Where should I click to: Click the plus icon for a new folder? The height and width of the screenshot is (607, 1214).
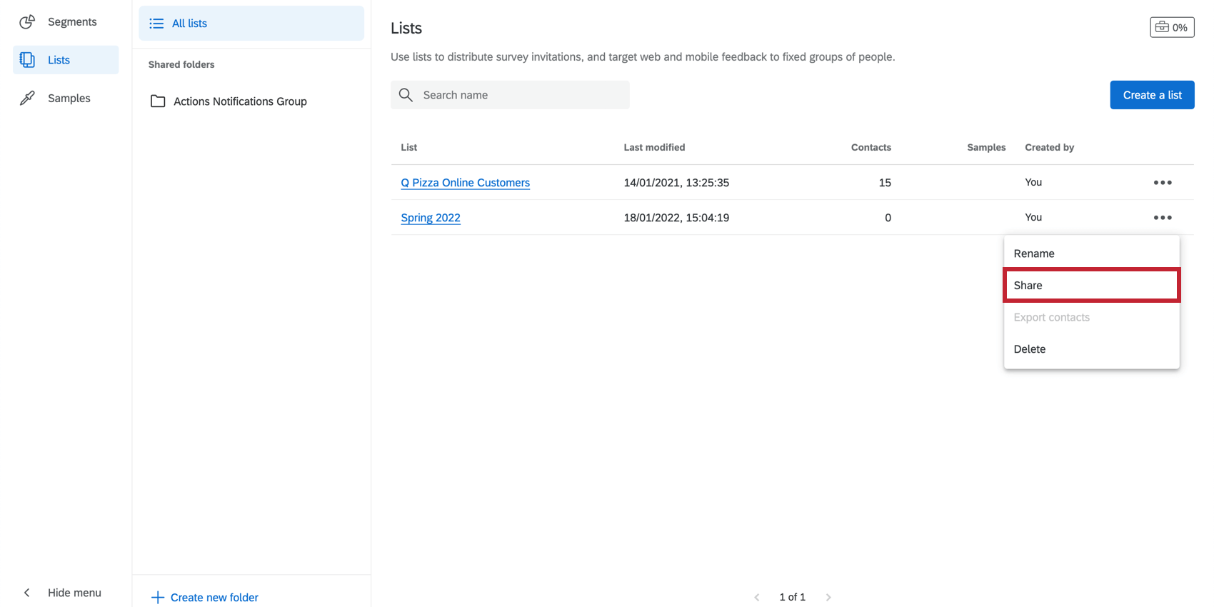point(158,597)
